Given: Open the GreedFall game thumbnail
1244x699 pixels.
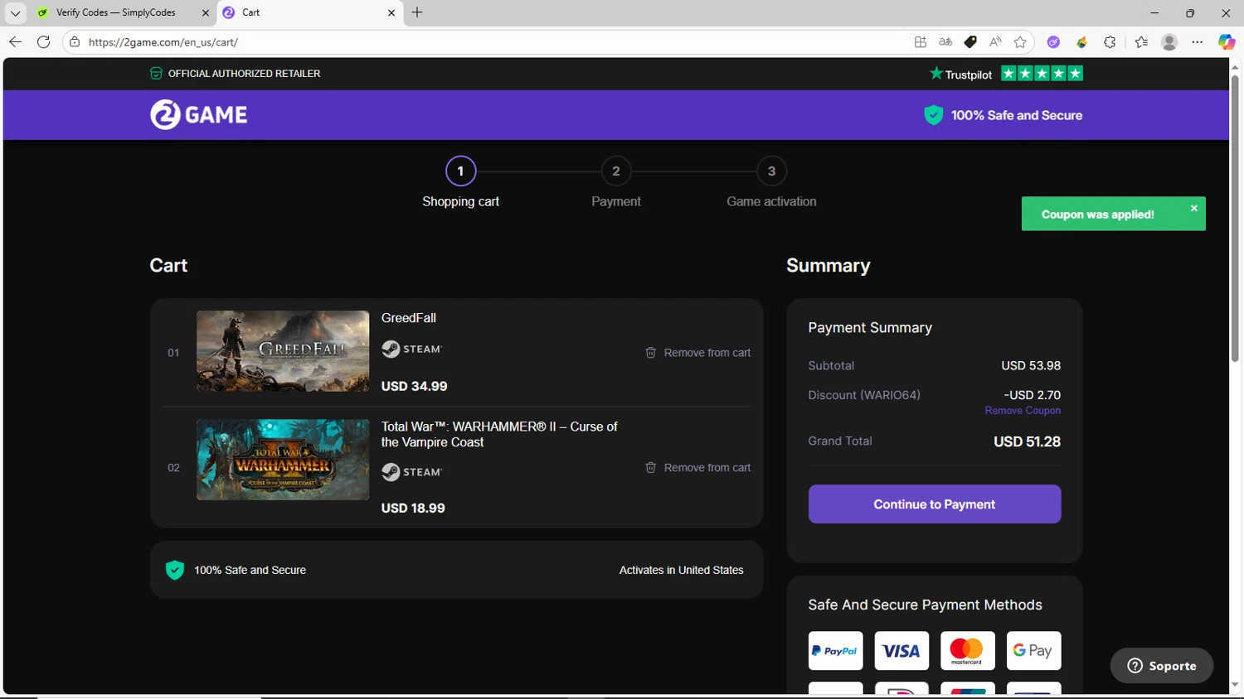Looking at the screenshot, I should [283, 351].
